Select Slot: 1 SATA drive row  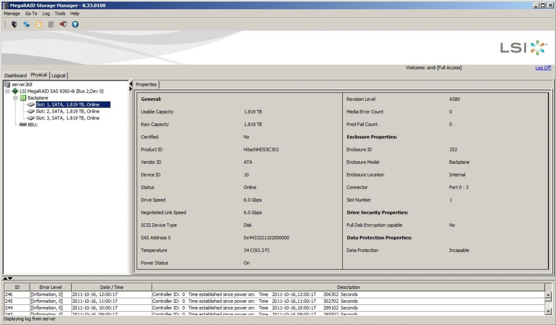[73, 105]
